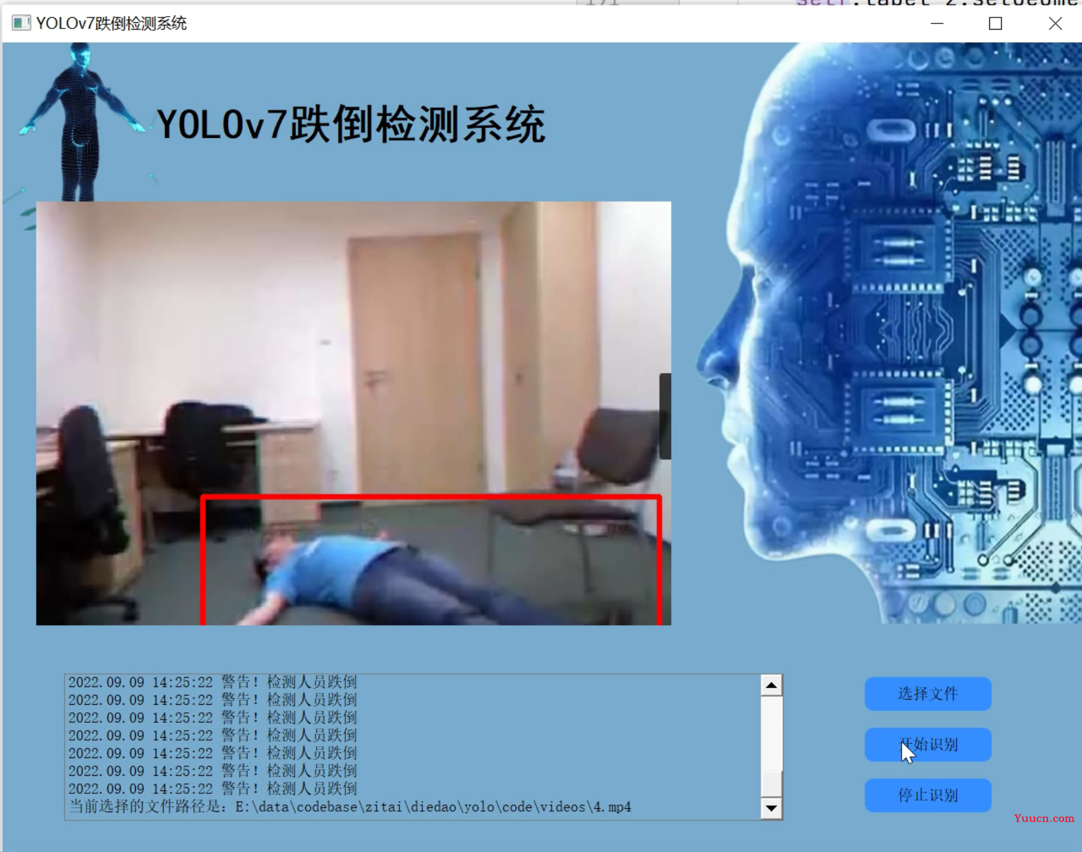Click the fall detection video preview
The width and height of the screenshot is (1082, 852).
click(353, 413)
